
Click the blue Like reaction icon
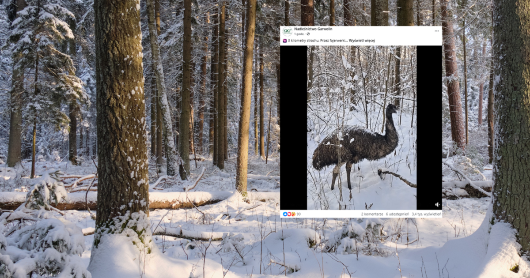point(285,214)
